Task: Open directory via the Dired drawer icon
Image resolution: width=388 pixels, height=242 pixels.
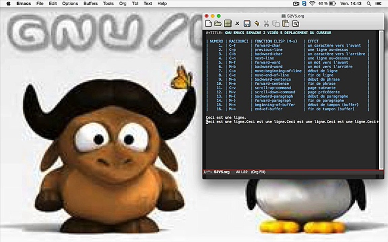Action: 228,24
